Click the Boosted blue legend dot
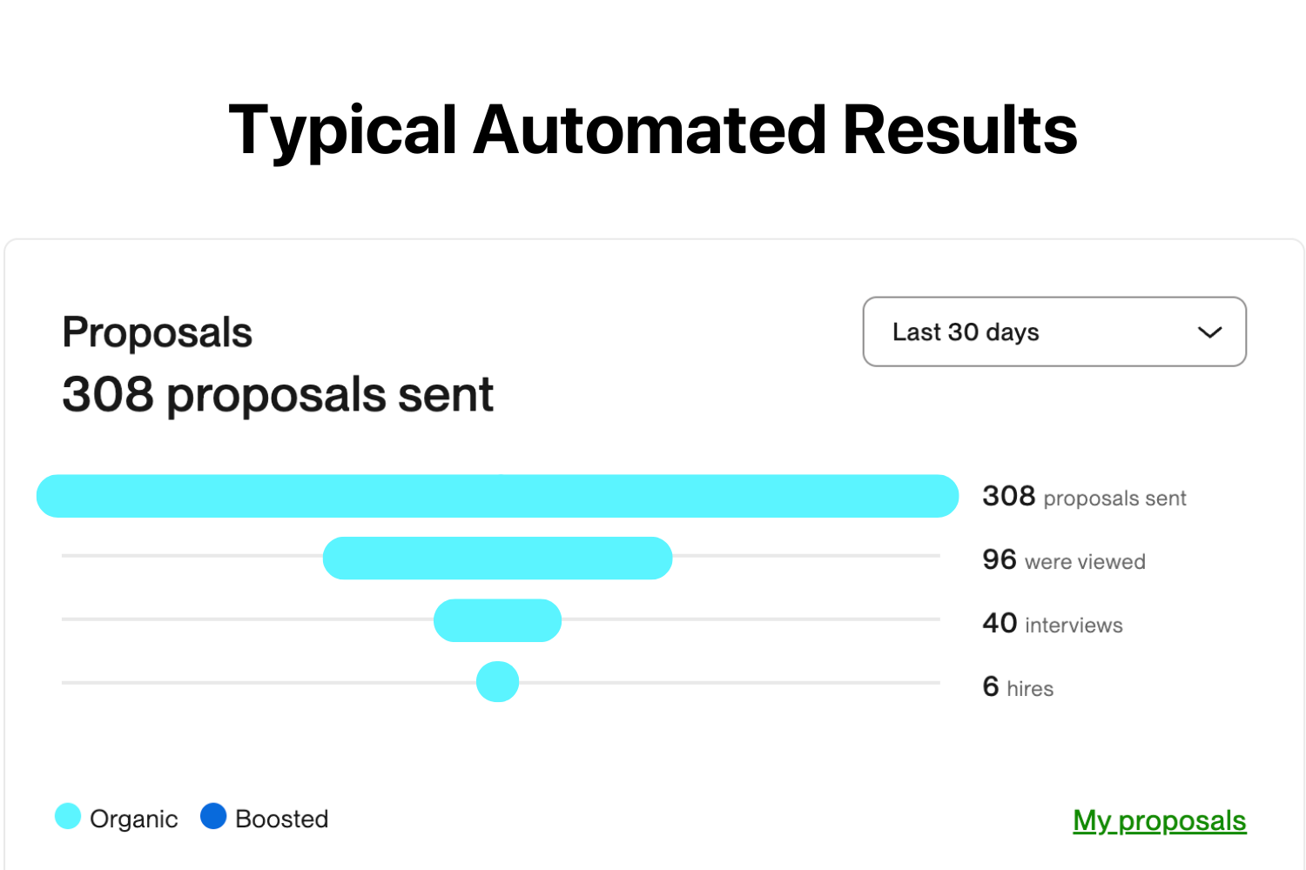This screenshot has height=870, width=1306. point(213,816)
